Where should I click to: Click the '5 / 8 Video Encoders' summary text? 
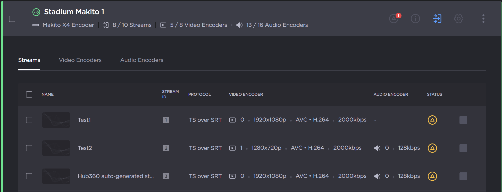click(x=198, y=25)
